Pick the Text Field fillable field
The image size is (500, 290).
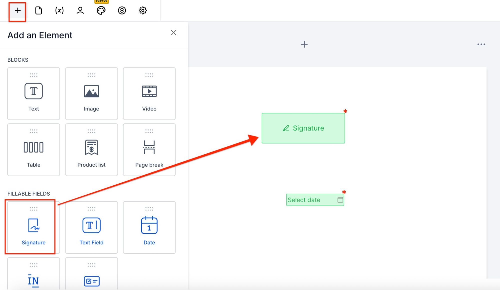pyautogui.click(x=91, y=227)
